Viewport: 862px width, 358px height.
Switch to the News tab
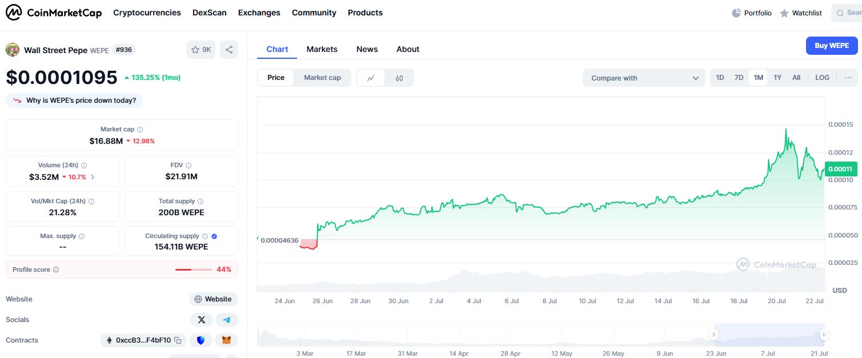point(367,49)
